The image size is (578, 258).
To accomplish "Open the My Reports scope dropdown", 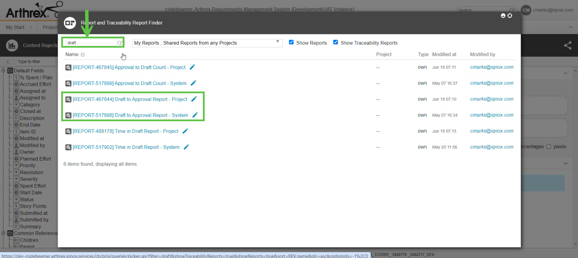I will [207, 43].
